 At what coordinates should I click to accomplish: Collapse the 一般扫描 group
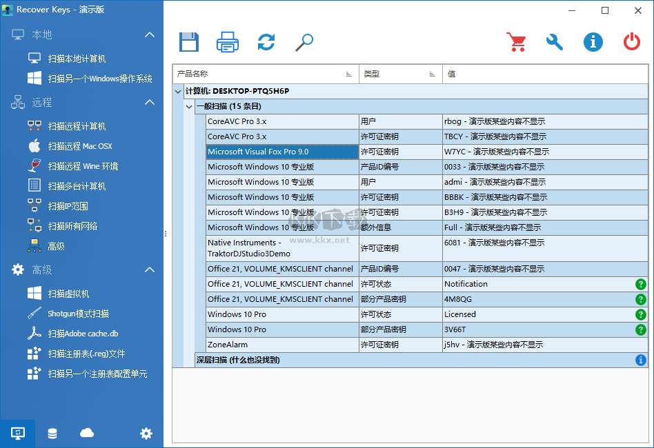click(189, 107)
